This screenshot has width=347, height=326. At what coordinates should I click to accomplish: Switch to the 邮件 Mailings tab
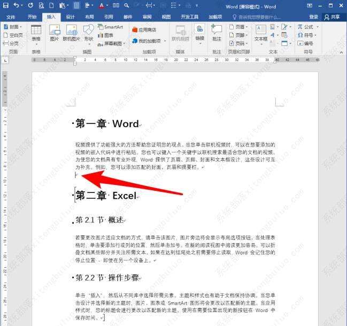pos(128,17)
